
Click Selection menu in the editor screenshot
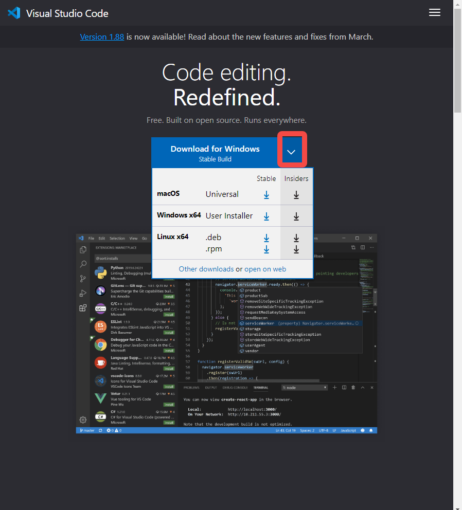[117, 239]
